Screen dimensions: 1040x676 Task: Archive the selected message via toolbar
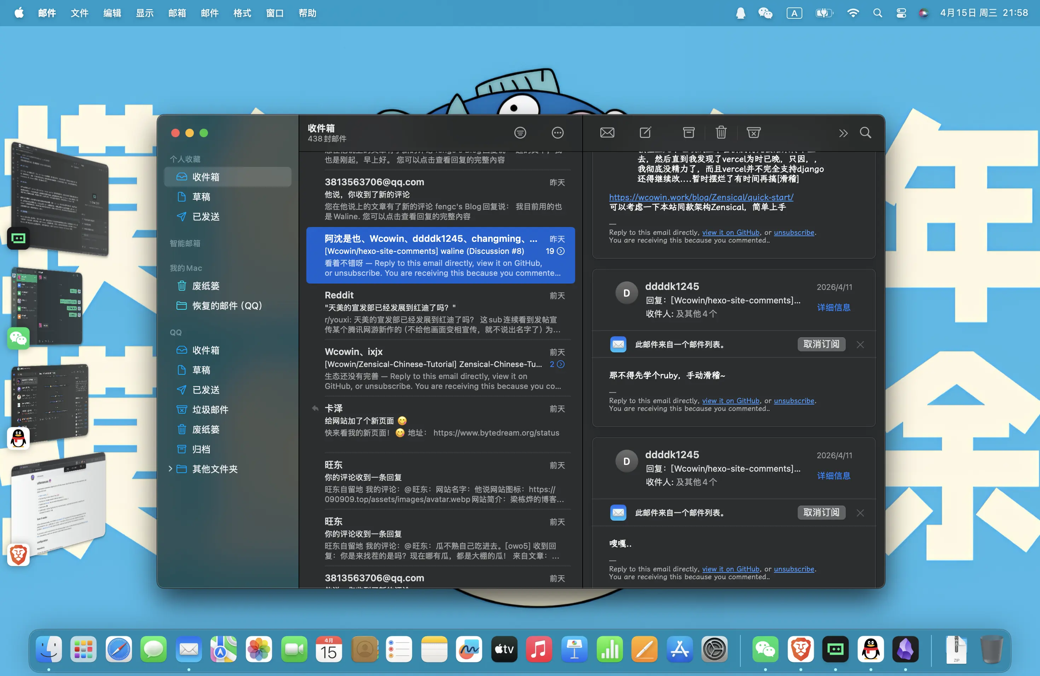[689, 133]
